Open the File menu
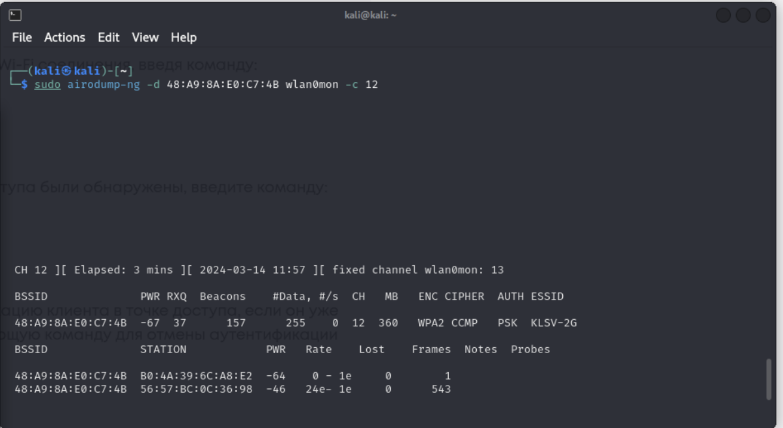Viewport: 783px width, 428px height. click(21, 38)
